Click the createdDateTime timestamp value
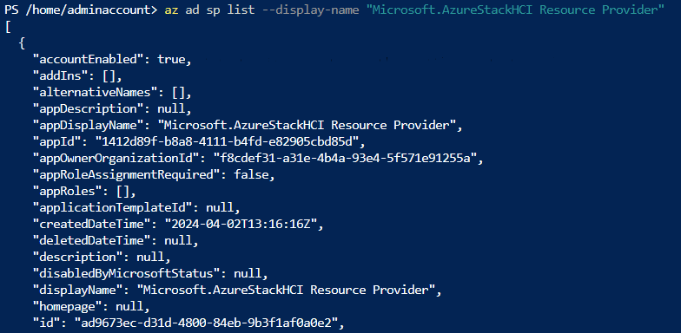Image resolution: width=681 pixels, height=333 pixels. (241, 224)
